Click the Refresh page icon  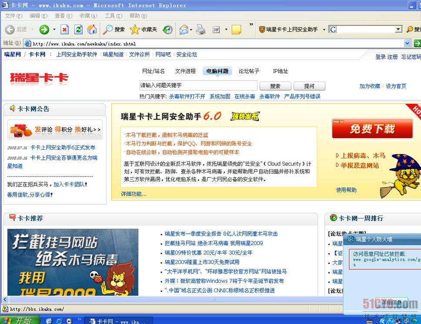tap(78, 30)
